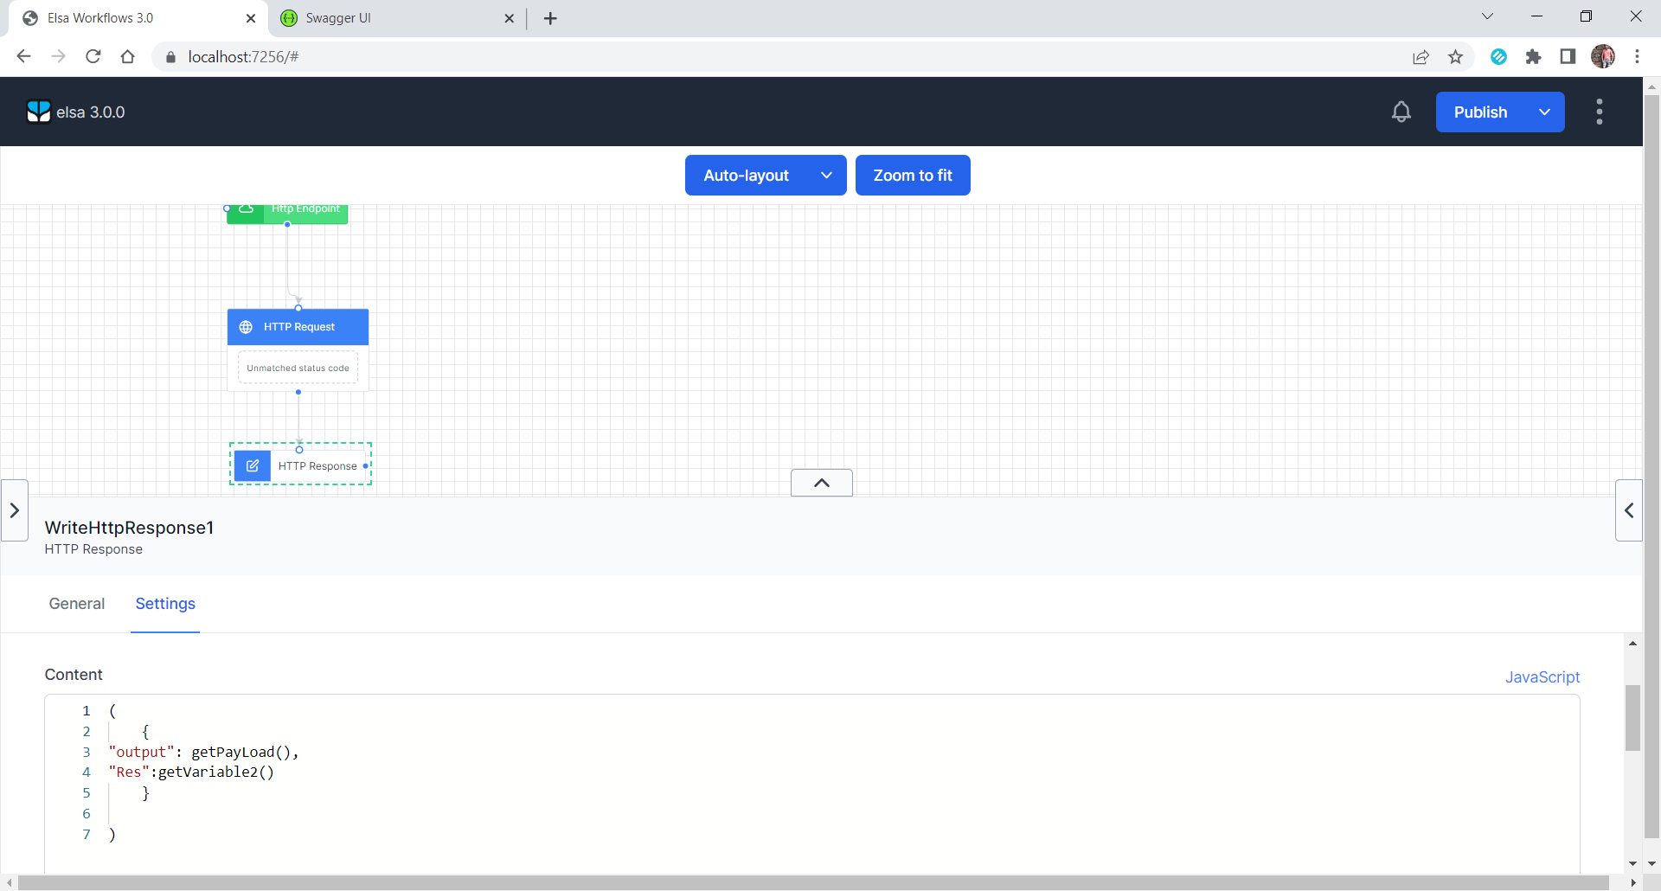The image size is (1661, 891).
Task: Expand the Publish dropdown arrow
Action: tap(1545, 112)
